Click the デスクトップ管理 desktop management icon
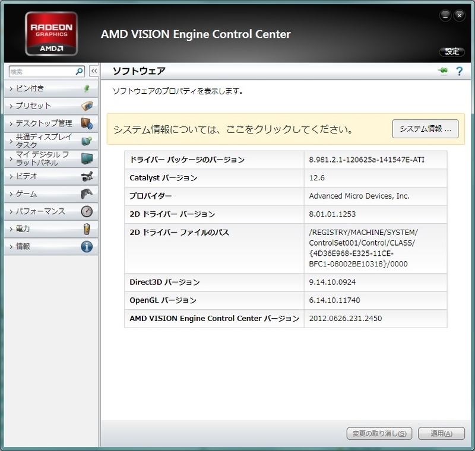The height and width of the screenshot is (451, 475). tap(87, 123)
